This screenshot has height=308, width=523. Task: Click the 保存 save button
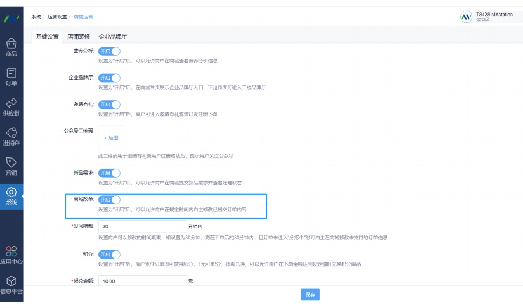[x=310, y=295]
